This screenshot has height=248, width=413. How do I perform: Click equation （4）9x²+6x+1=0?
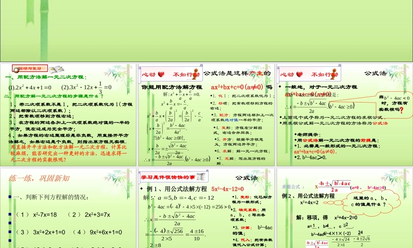tap(97, 232)
